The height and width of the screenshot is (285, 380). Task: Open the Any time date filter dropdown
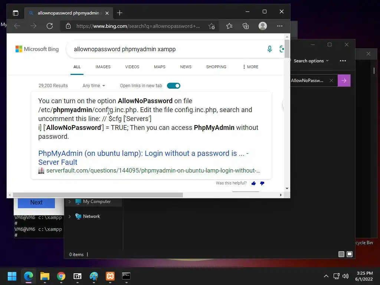point(94,86)
